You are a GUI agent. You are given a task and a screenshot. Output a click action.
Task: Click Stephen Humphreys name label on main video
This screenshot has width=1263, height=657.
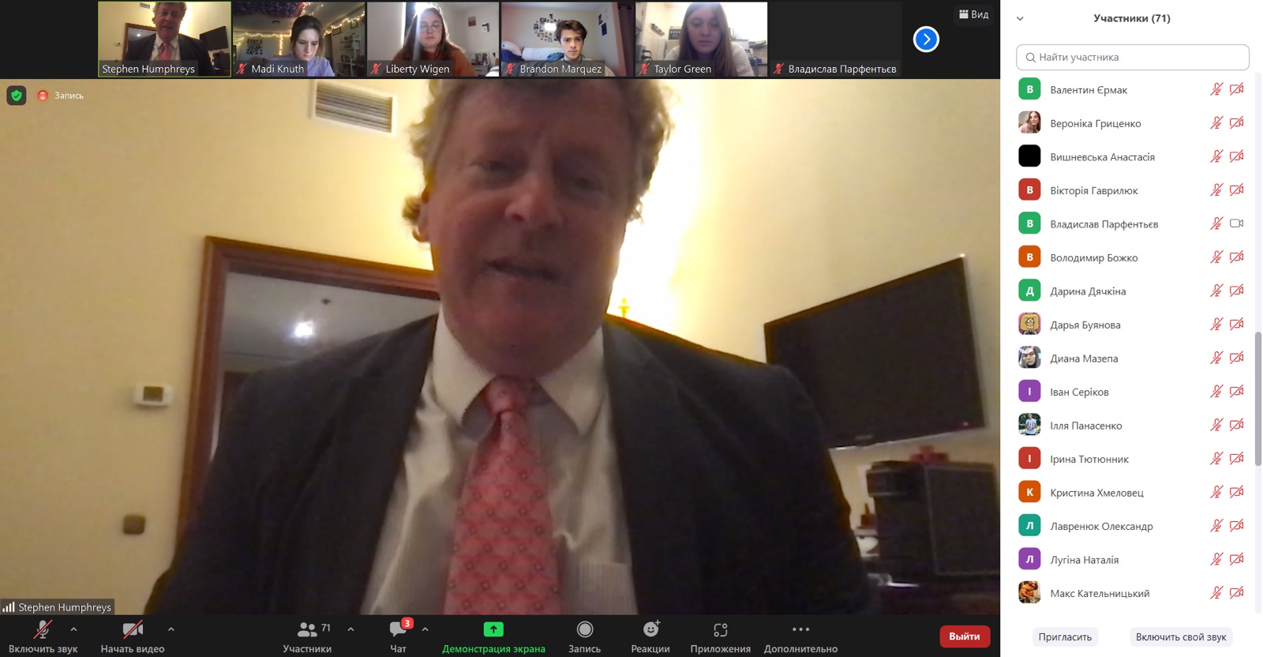click(58, 607)
